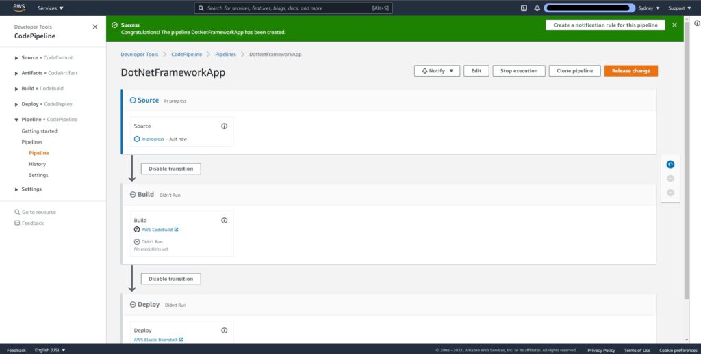Open the Privacy Policy footer link
The image size is (701, 354).
601,351
